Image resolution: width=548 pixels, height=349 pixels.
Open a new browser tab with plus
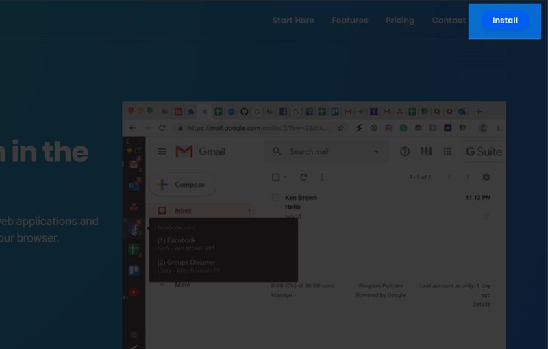pos(479,112)
